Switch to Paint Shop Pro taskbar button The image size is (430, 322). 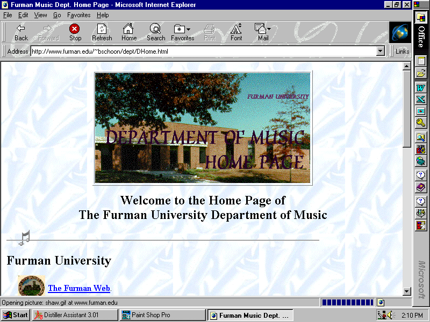(163, 315)
